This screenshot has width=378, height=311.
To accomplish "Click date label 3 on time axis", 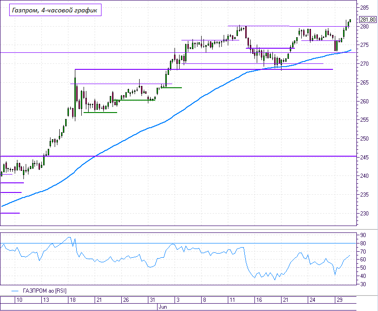I will (178, 300).
